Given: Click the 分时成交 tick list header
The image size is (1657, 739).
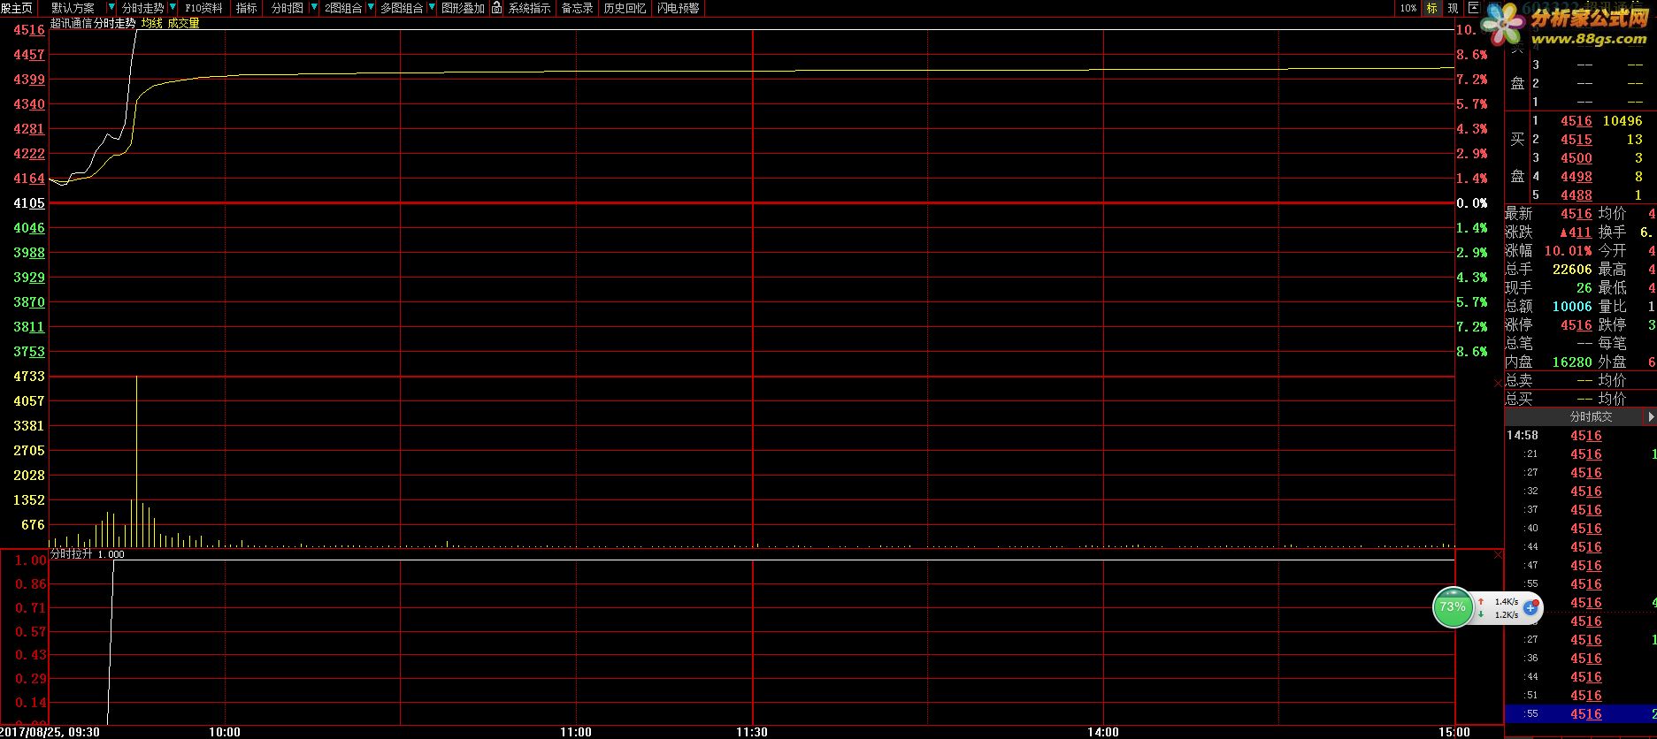Looking at the screenshot, I should tap(1591, 416).
